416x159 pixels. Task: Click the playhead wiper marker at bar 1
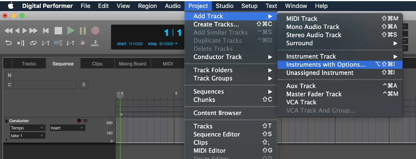pyautogui.click(x=120, y=95)
